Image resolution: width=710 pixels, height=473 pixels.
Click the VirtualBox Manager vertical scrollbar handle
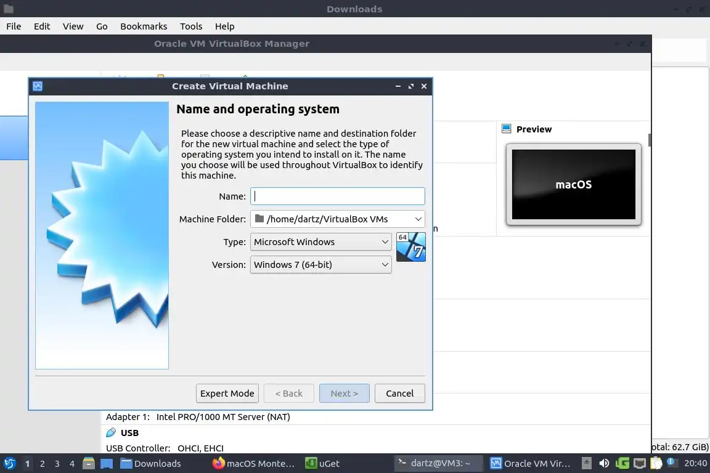(x=650, y=140)
